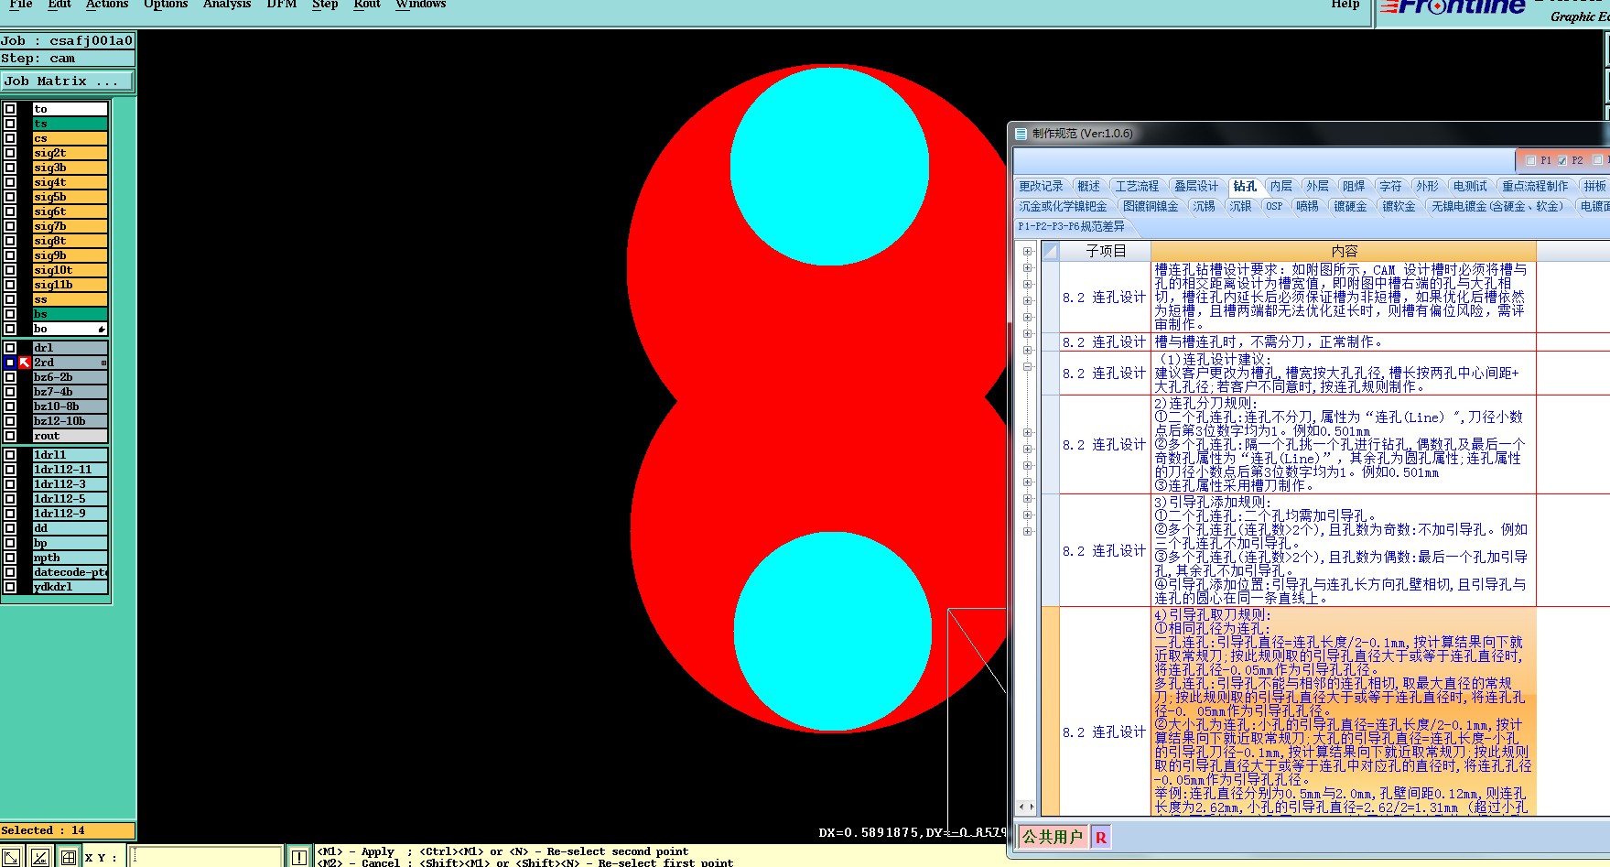Collapse the expanded tree node with minus sign
This screenshot has height=867, width=1610.
point(1027,366)
